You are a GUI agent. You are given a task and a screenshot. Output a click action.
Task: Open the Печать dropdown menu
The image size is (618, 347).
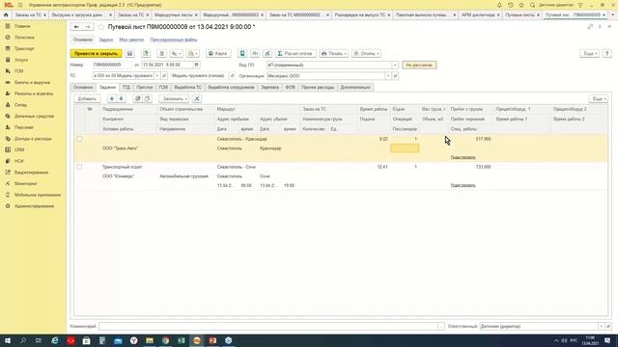click(x=333, y=54)
